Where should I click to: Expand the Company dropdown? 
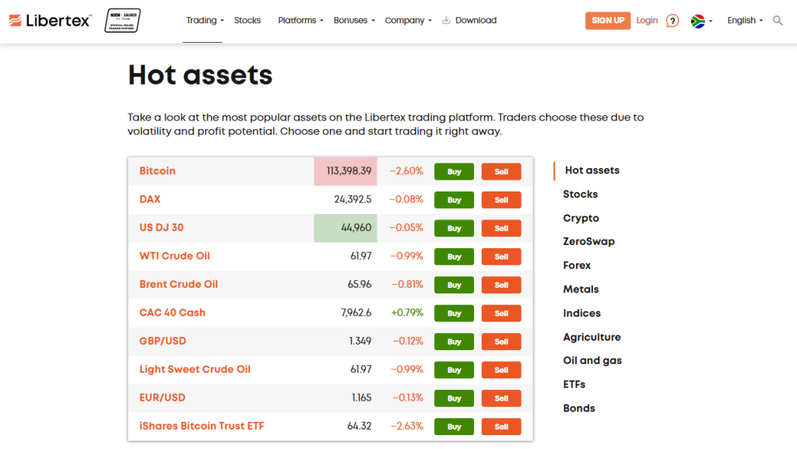(405, 20)
